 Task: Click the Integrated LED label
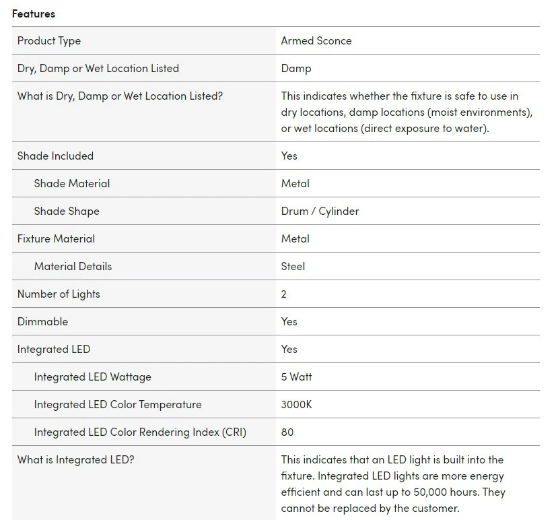pos(54,349)
